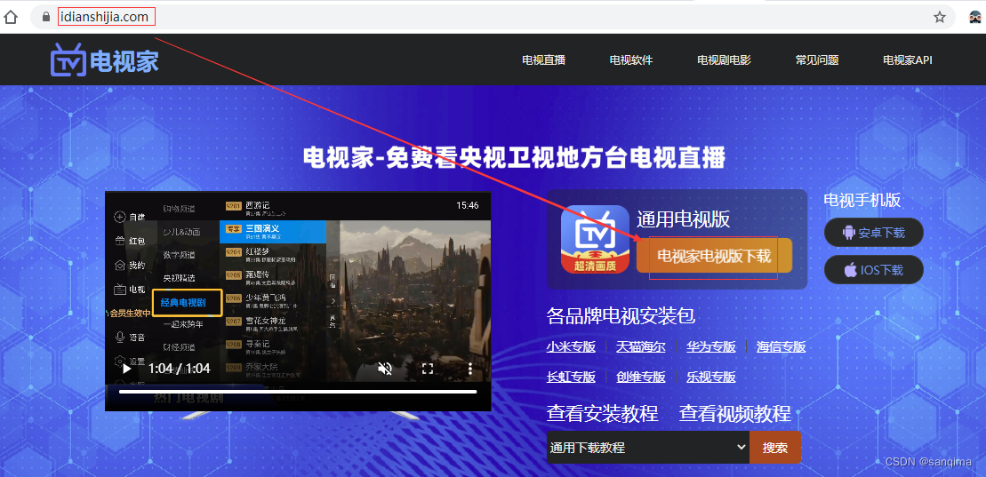The image size is (986, 477).
Task: Click the 电视家 超清画质 app icon
Action: coord(595,240)
